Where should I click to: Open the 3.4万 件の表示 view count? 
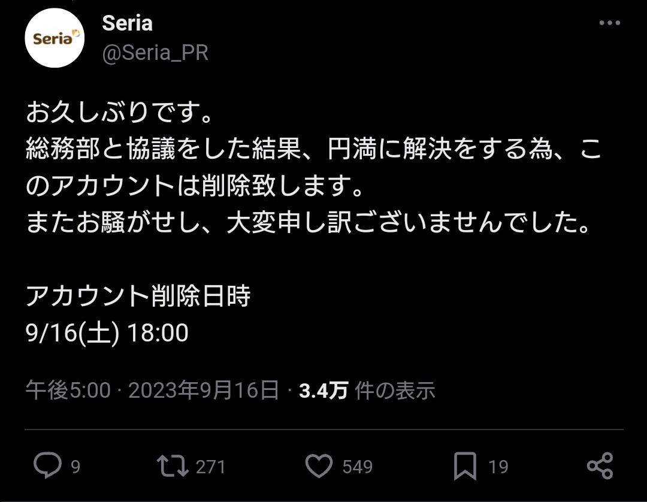pos(367,390)
